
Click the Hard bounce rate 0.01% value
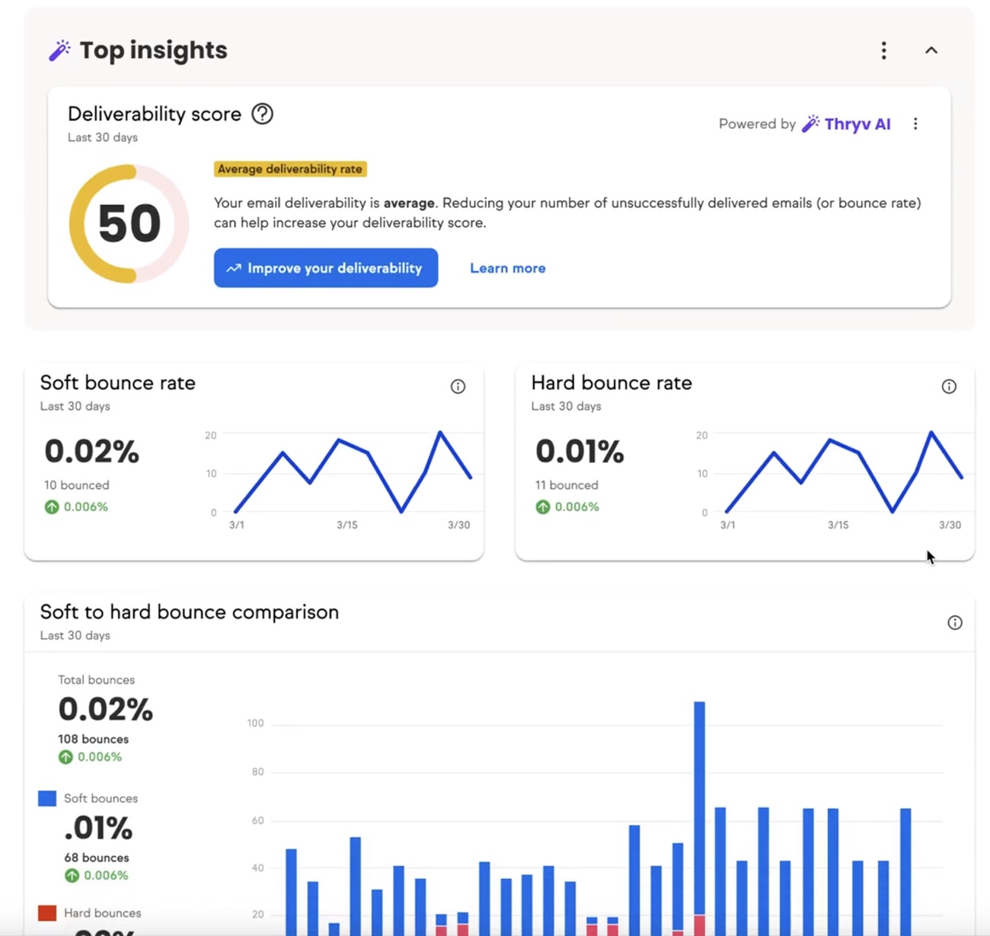tap(580, 452)
